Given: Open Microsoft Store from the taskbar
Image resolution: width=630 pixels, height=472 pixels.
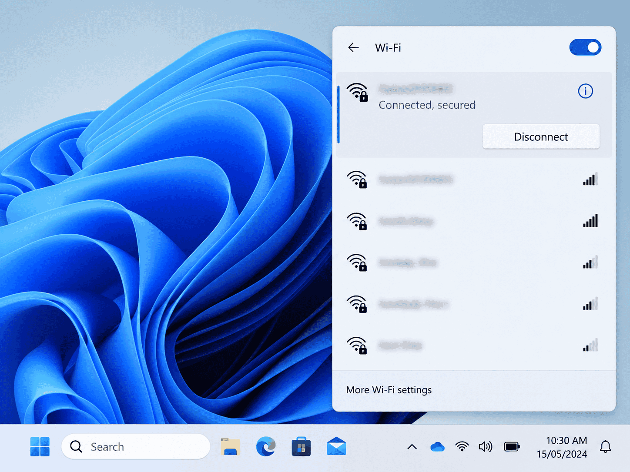Looking at the screenshot, I should [301, 447].
